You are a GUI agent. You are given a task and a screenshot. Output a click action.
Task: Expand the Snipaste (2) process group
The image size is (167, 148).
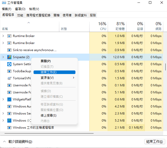pos(3,57)
